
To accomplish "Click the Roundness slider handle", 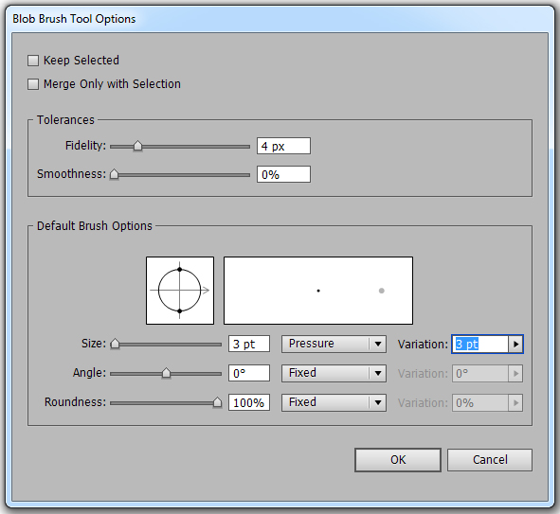I will tap(217, 402).
